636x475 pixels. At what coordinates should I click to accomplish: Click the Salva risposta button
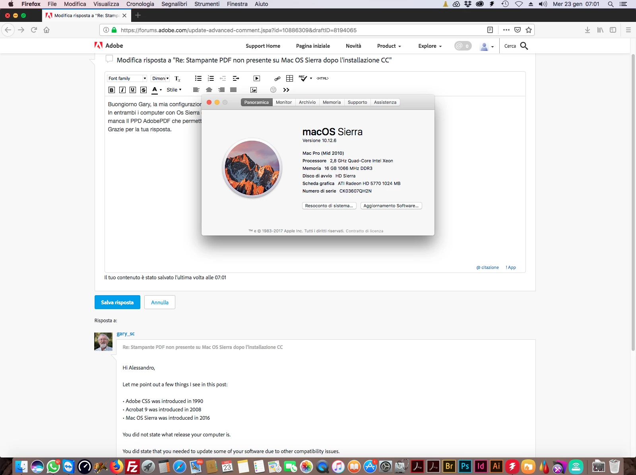tap(117, 302)
